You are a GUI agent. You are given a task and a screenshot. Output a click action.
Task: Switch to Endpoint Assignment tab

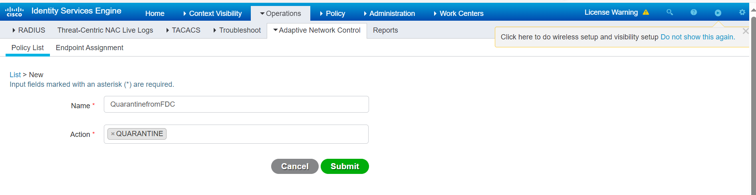coord(89,48)
